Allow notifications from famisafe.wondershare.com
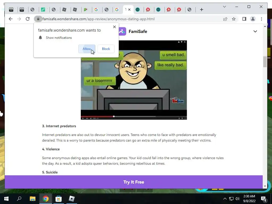The width and height of the screenshot is (272, 204). point(87,49)
